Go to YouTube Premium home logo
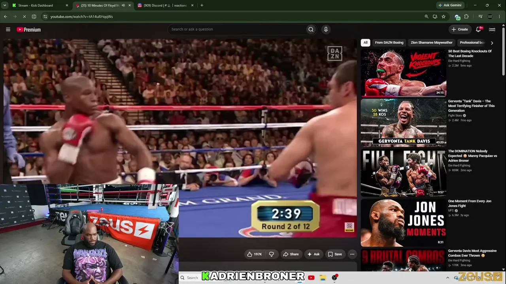 pyautogui.click(x=28, y=30)
